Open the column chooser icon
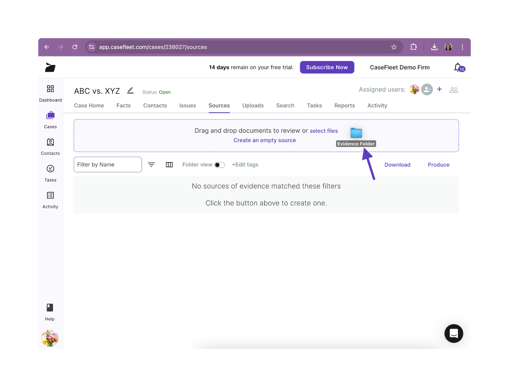 tap(169, 165)
